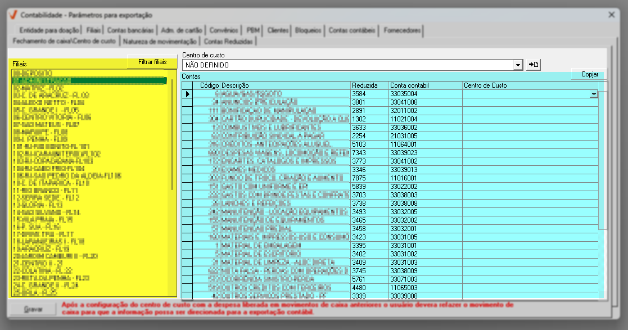The height and width of the screenshot is (330, 628).
Task: Click the icon button beside the Centro de custo combo
Action: (x=533, y=65)
